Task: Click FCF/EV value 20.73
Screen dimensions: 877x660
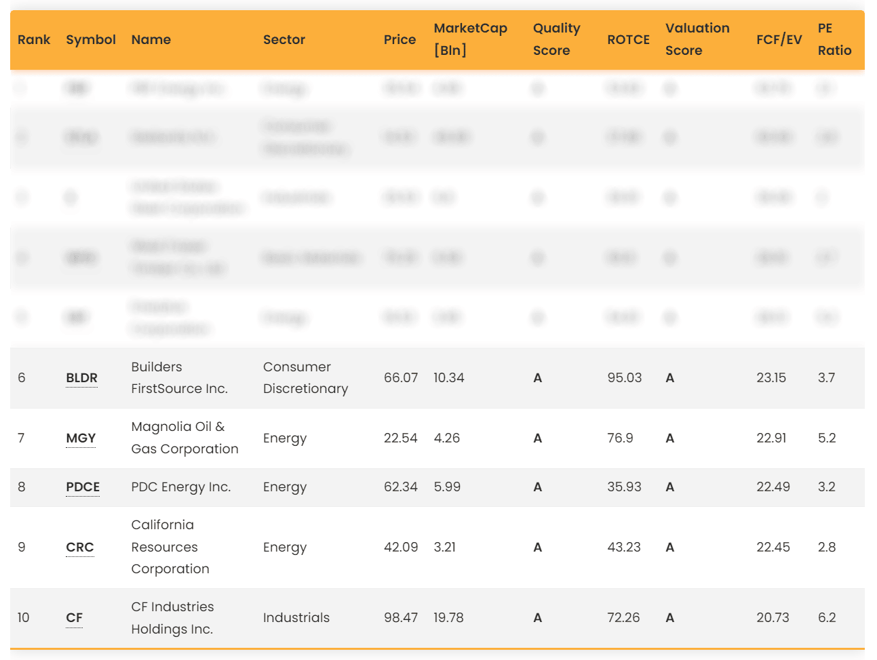Action: click(773, 618)
